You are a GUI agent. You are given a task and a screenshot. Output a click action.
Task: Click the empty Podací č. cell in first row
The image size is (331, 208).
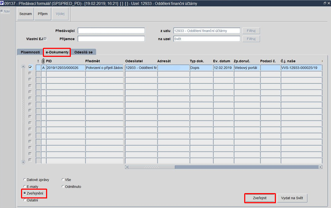[x=271, y=68]
